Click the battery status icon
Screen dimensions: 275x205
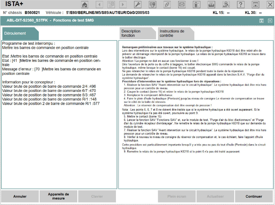(x=197, y=4)
